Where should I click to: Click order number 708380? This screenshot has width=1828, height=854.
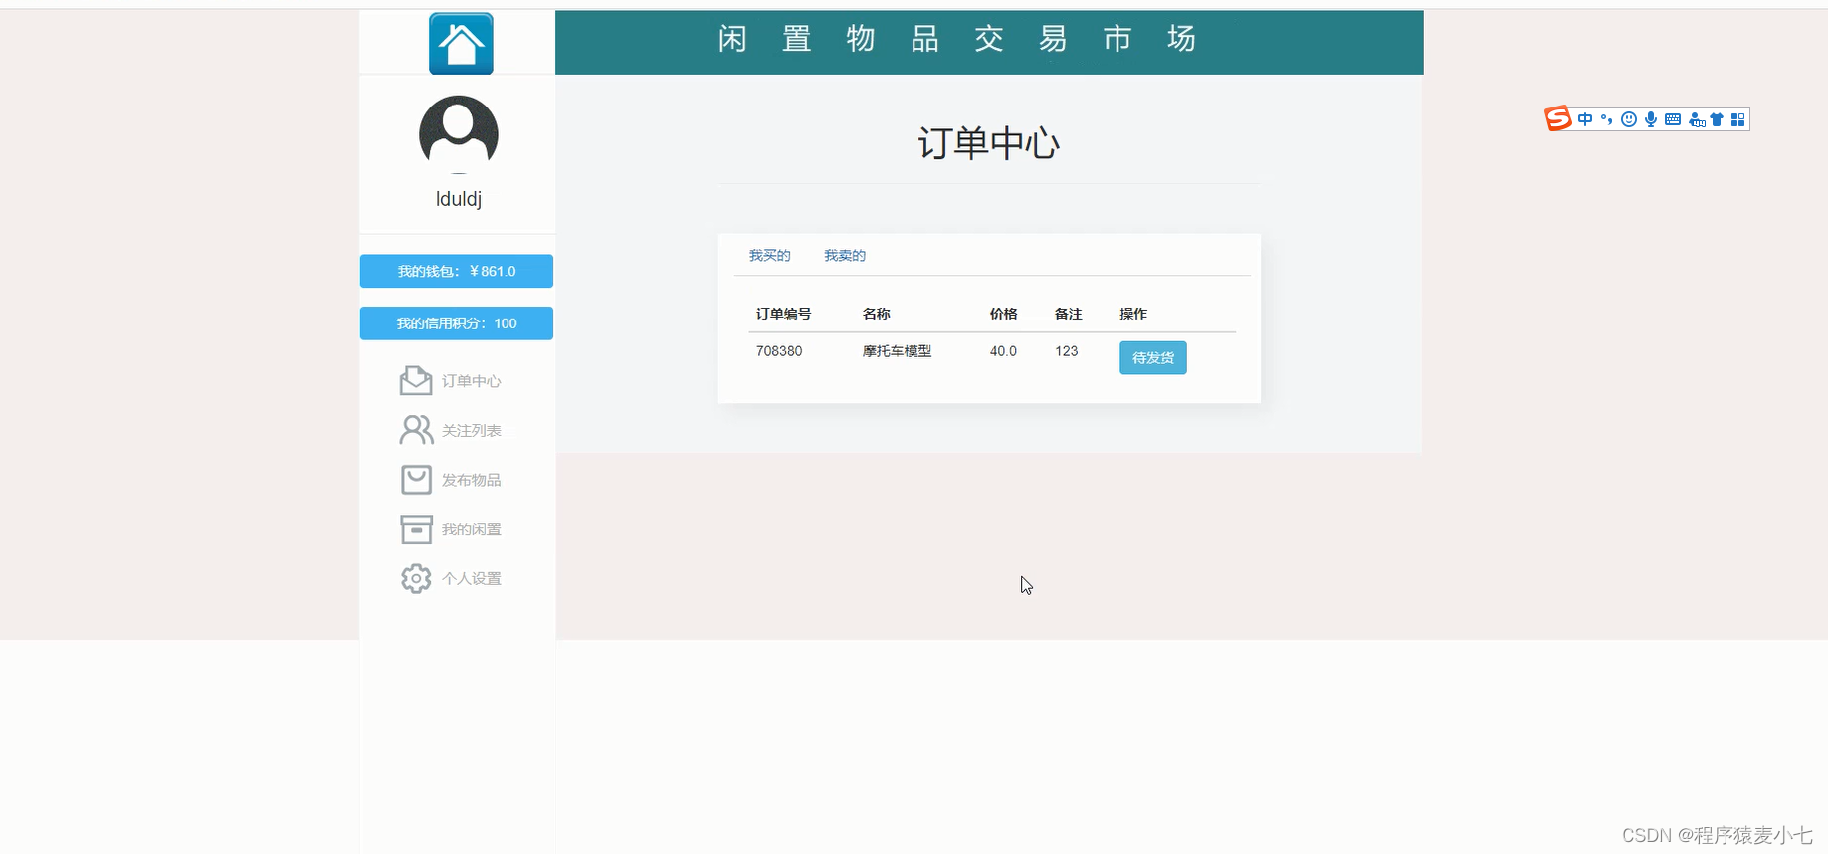(779, 351)
